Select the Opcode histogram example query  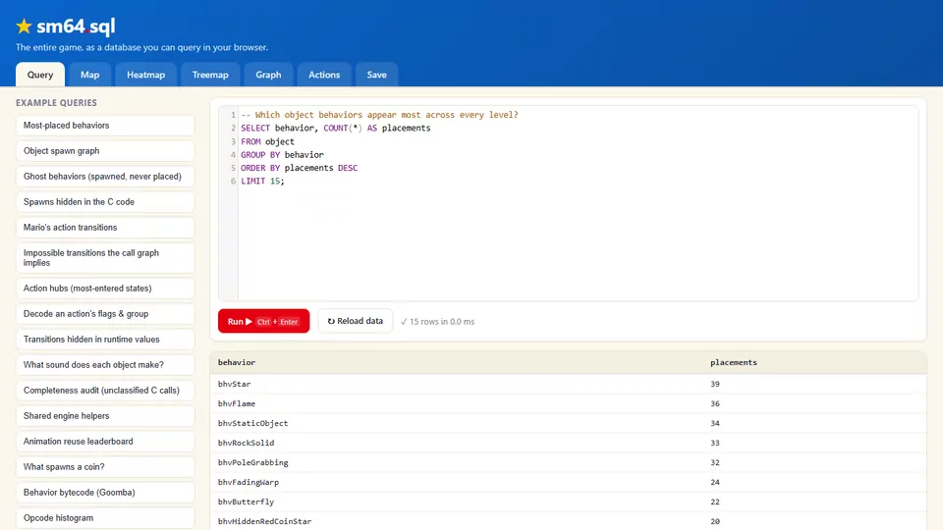click(105, 518)
